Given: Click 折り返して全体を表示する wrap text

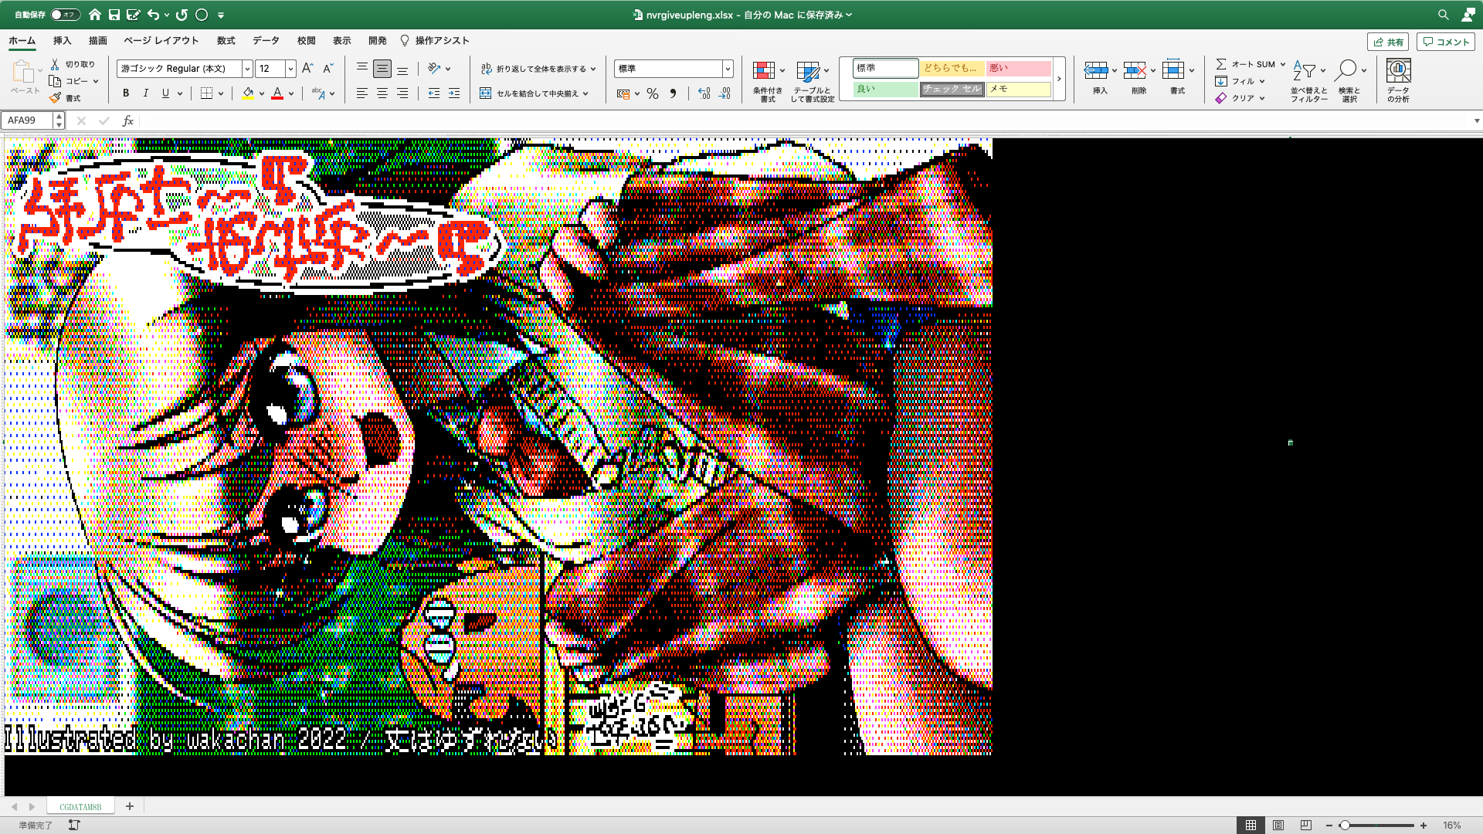Looking at the screenshot, I should pyautogui.click(x=538, y=69).
